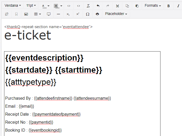Insert an image using the picture icon
This screenshot has width=182, height=136.
pos(26,14)
